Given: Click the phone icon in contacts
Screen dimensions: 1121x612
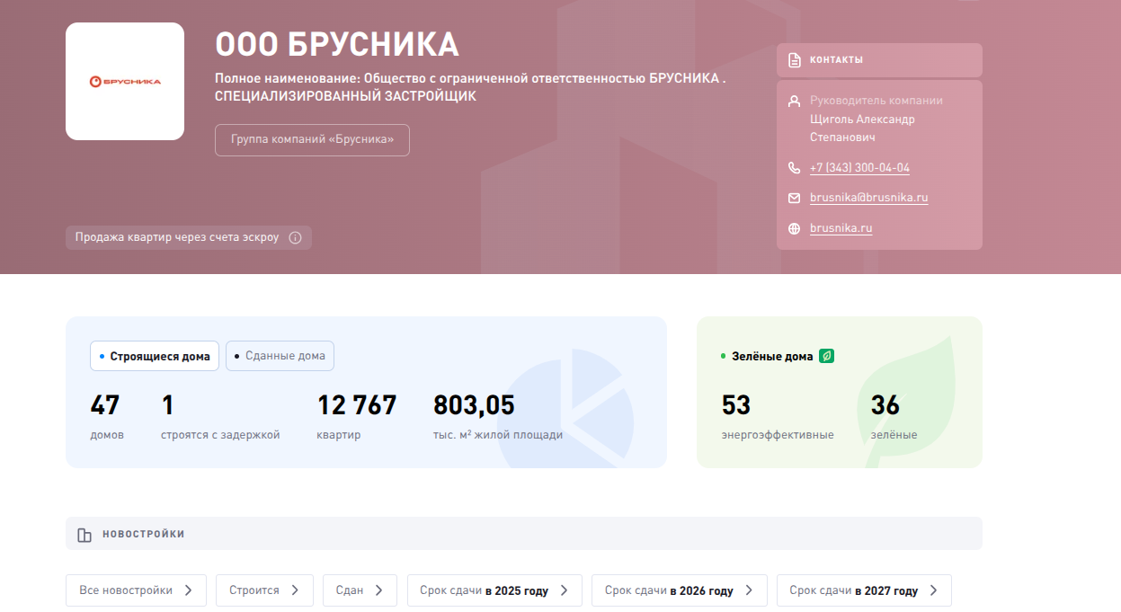Looking at the screenshot, I should pos(794,168).
